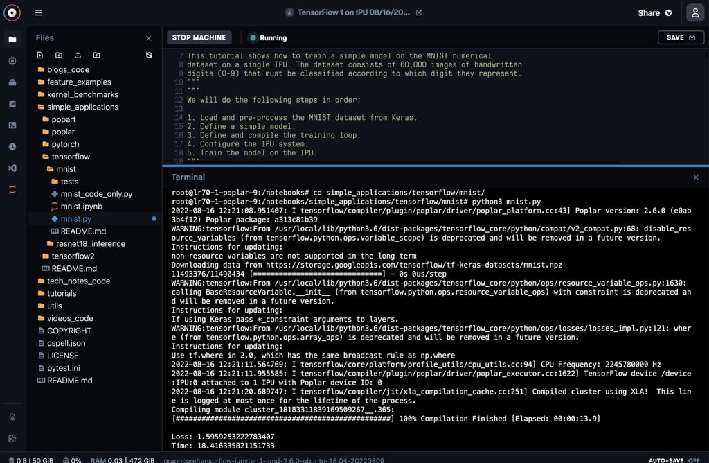Click the document icon above the bottom sidebar icon
The height and width of the screenshot is (463, 709).
point(12,417)
